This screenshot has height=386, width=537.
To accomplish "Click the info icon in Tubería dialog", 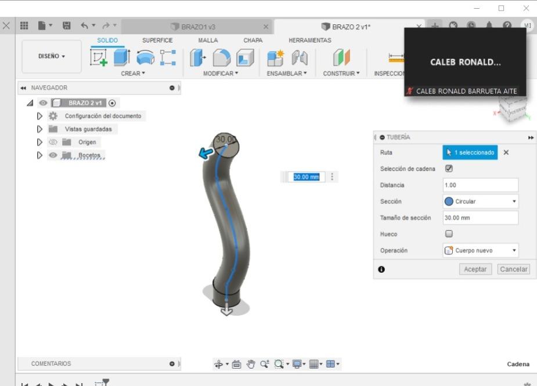I will [381, 269].
